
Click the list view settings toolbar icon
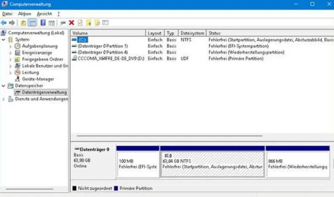coord(105,22)
